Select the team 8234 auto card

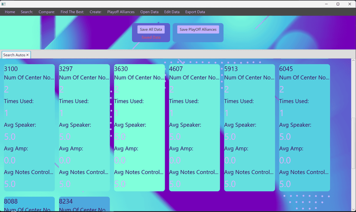click(84, 204)
